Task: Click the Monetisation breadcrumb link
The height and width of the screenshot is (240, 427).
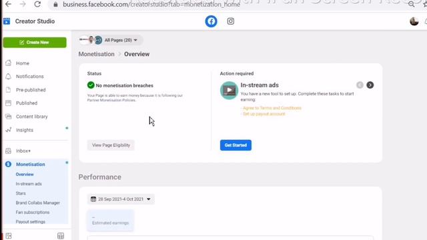Action: 96,54
